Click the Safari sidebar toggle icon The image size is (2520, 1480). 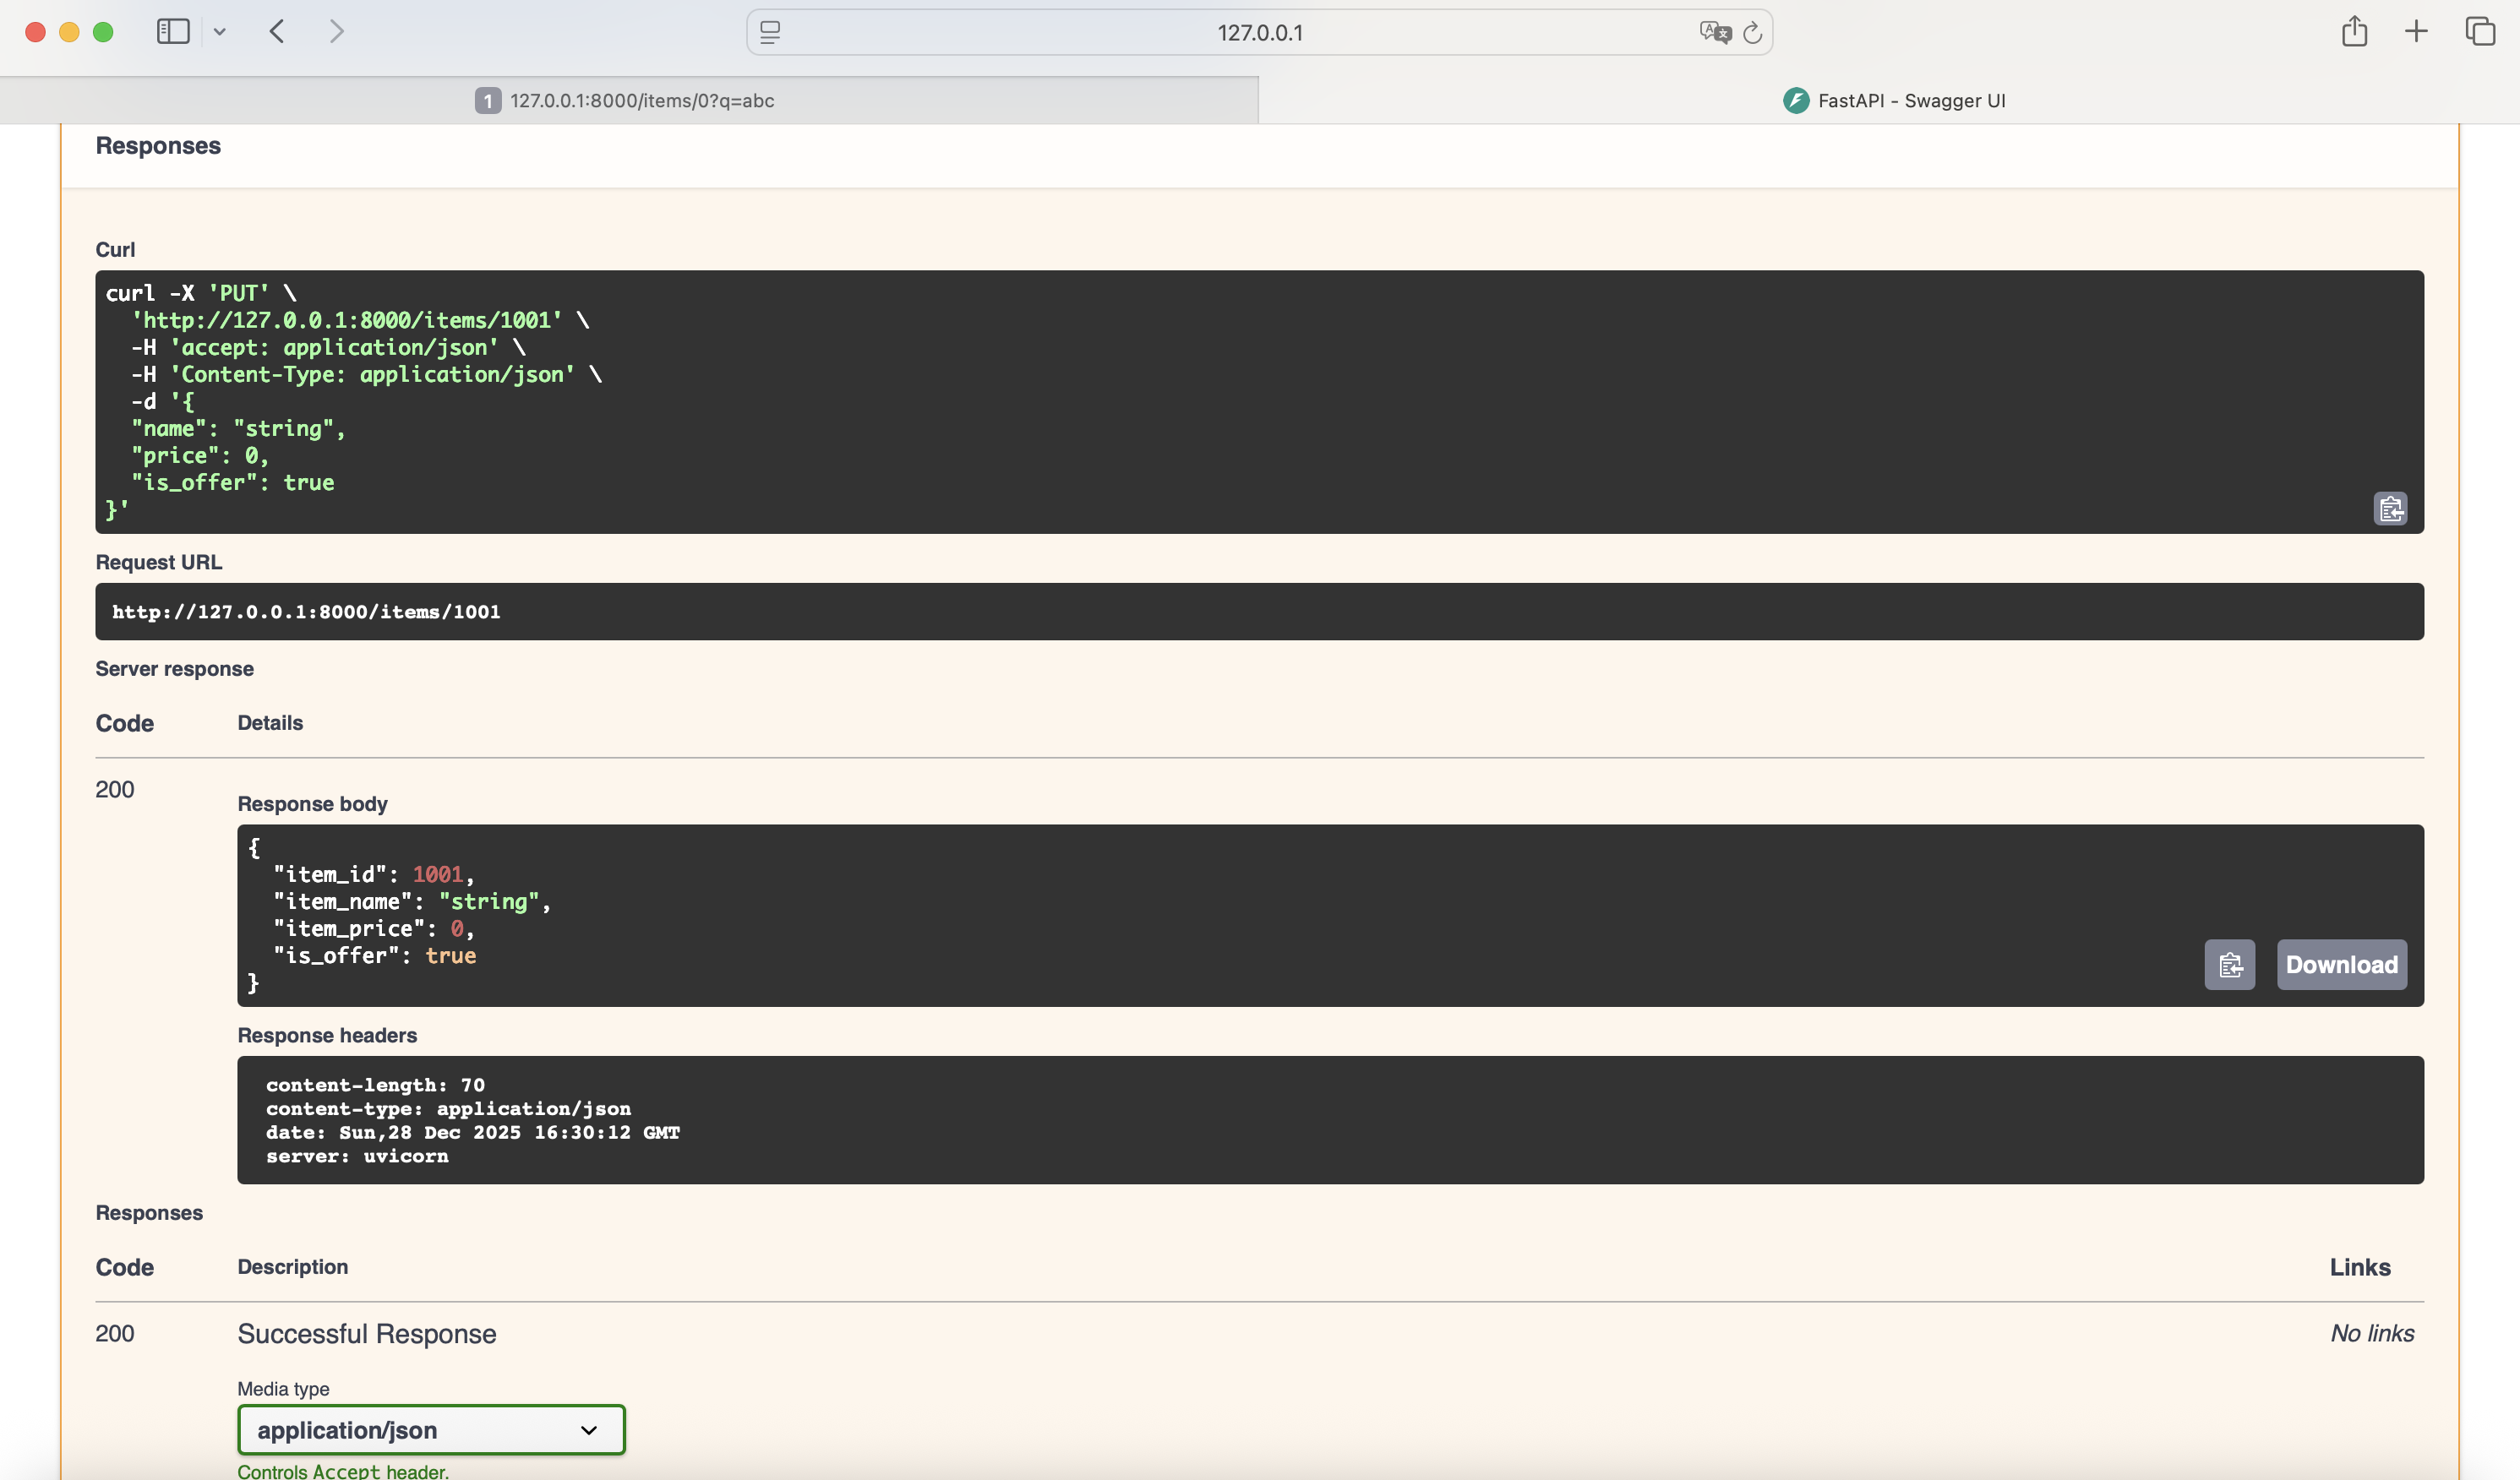point(173,32)
